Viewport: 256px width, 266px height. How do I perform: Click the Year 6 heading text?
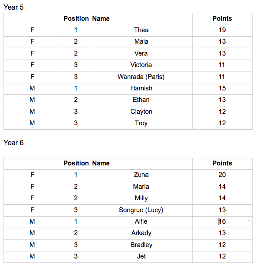[x=14, y=142]
